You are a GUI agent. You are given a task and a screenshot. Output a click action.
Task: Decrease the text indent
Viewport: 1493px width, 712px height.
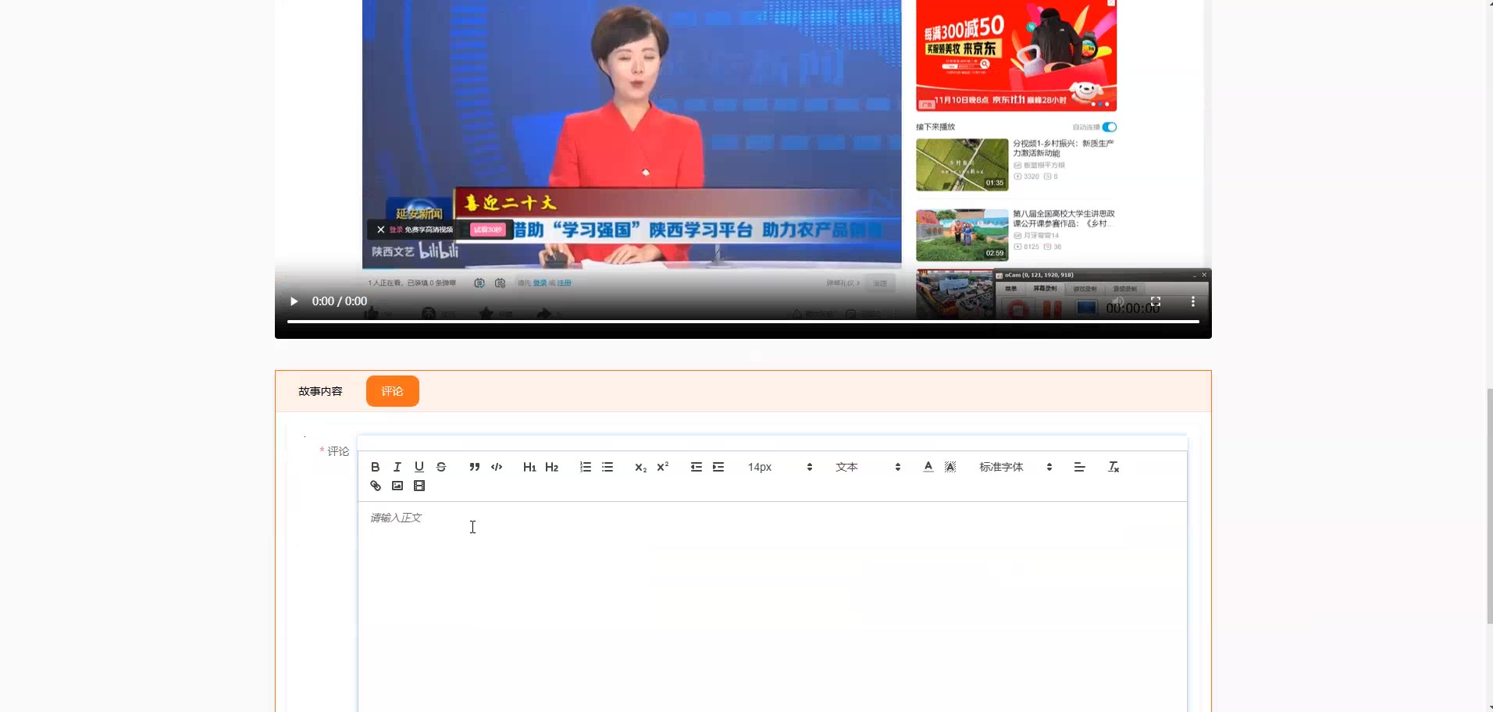[697, 467]
